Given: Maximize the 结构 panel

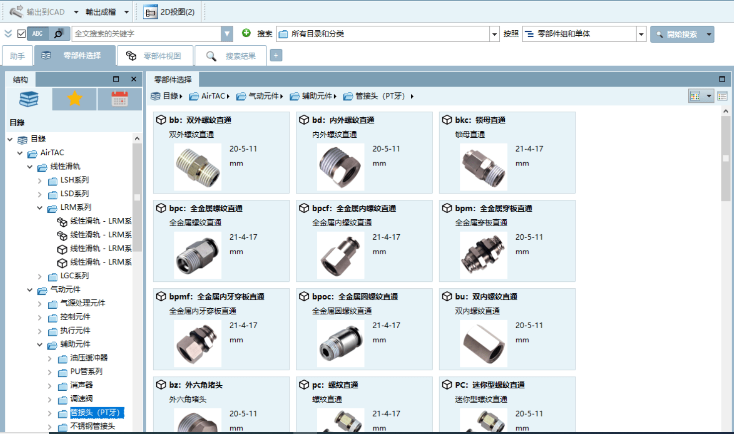Looking at the screenshot, I should 116,79.
